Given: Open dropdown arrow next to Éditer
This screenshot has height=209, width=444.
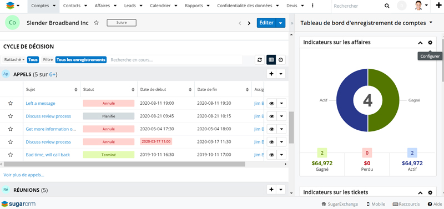Looking at the screenshot, I should point(280,23).
